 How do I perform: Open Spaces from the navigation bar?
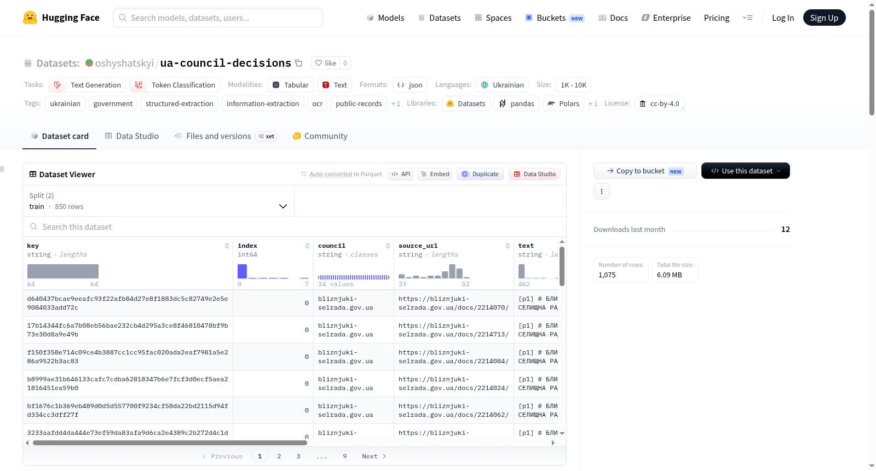493,18
